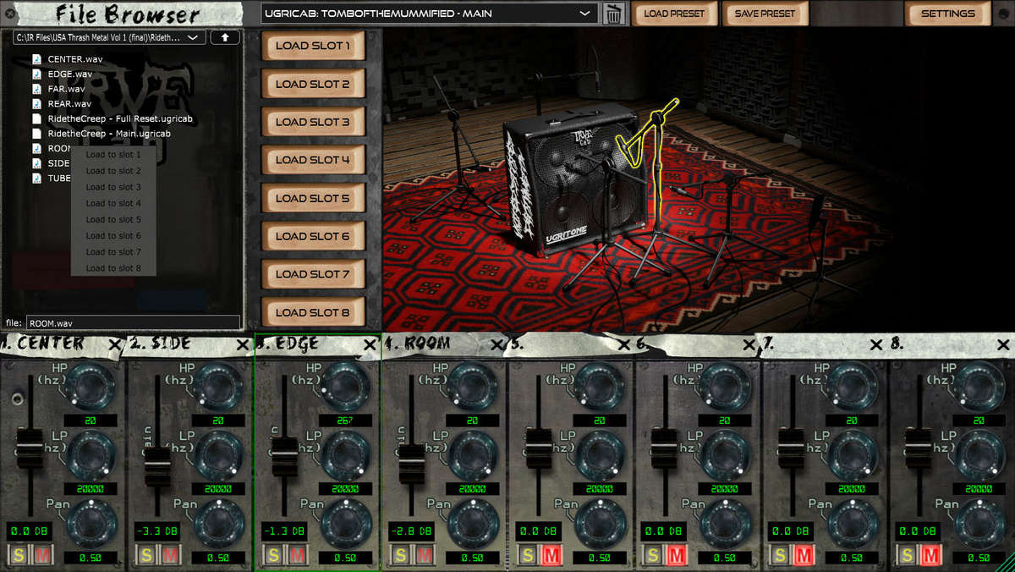Click the HP knob on ROOM channel
The height and width of the screenshot is (572, 1015).
pos(472,386)
